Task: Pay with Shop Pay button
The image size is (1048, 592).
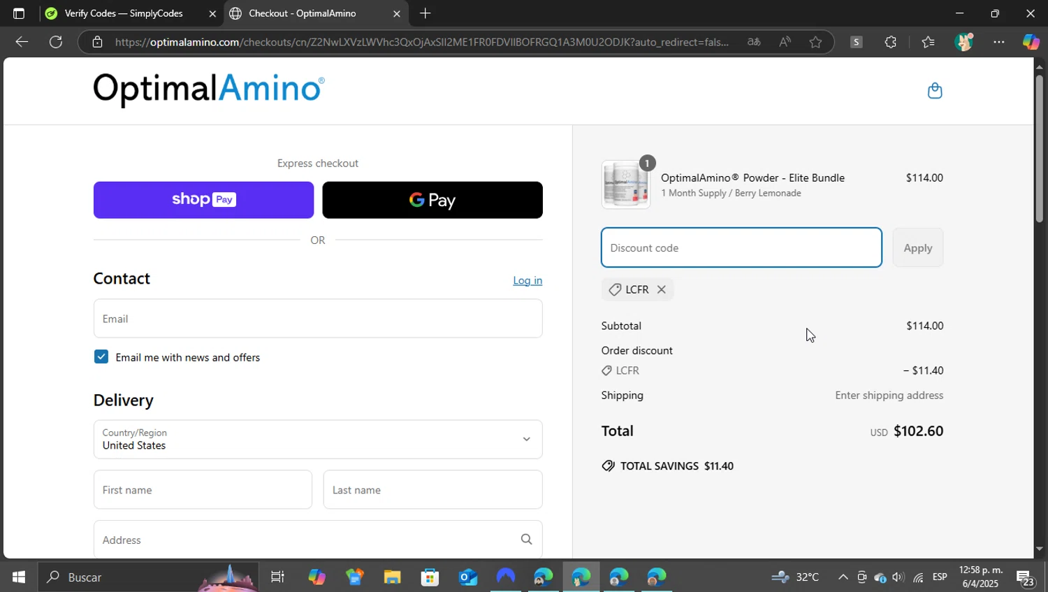Action: [203, 200]
